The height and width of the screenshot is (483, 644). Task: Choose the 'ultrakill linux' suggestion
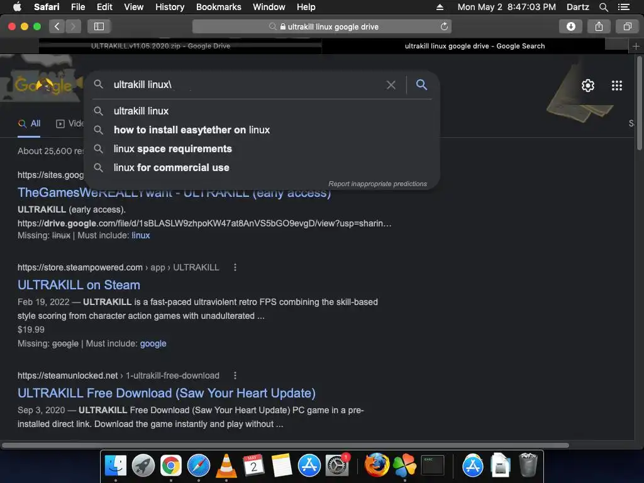pos(262,111)
